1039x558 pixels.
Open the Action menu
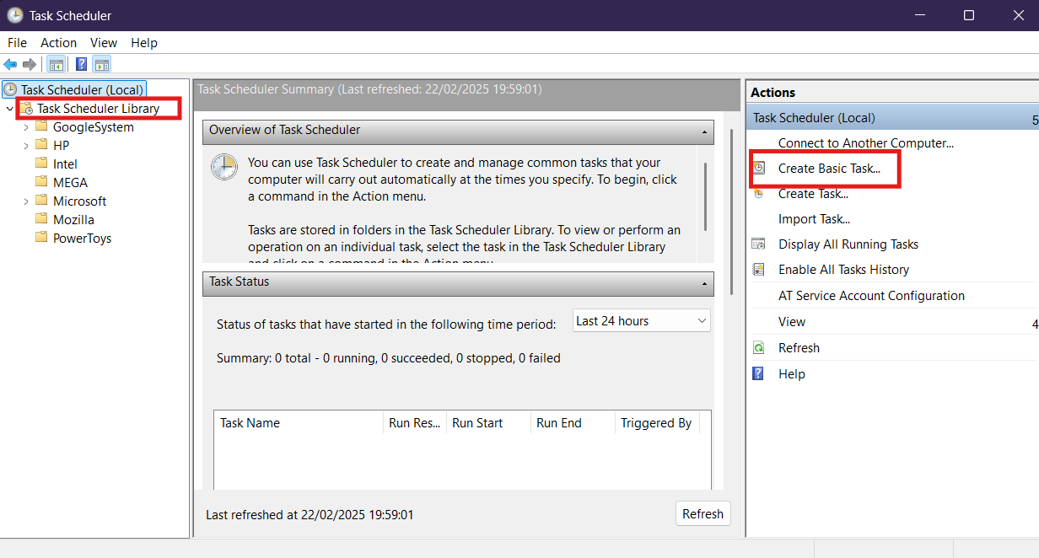tap(59, 42)
